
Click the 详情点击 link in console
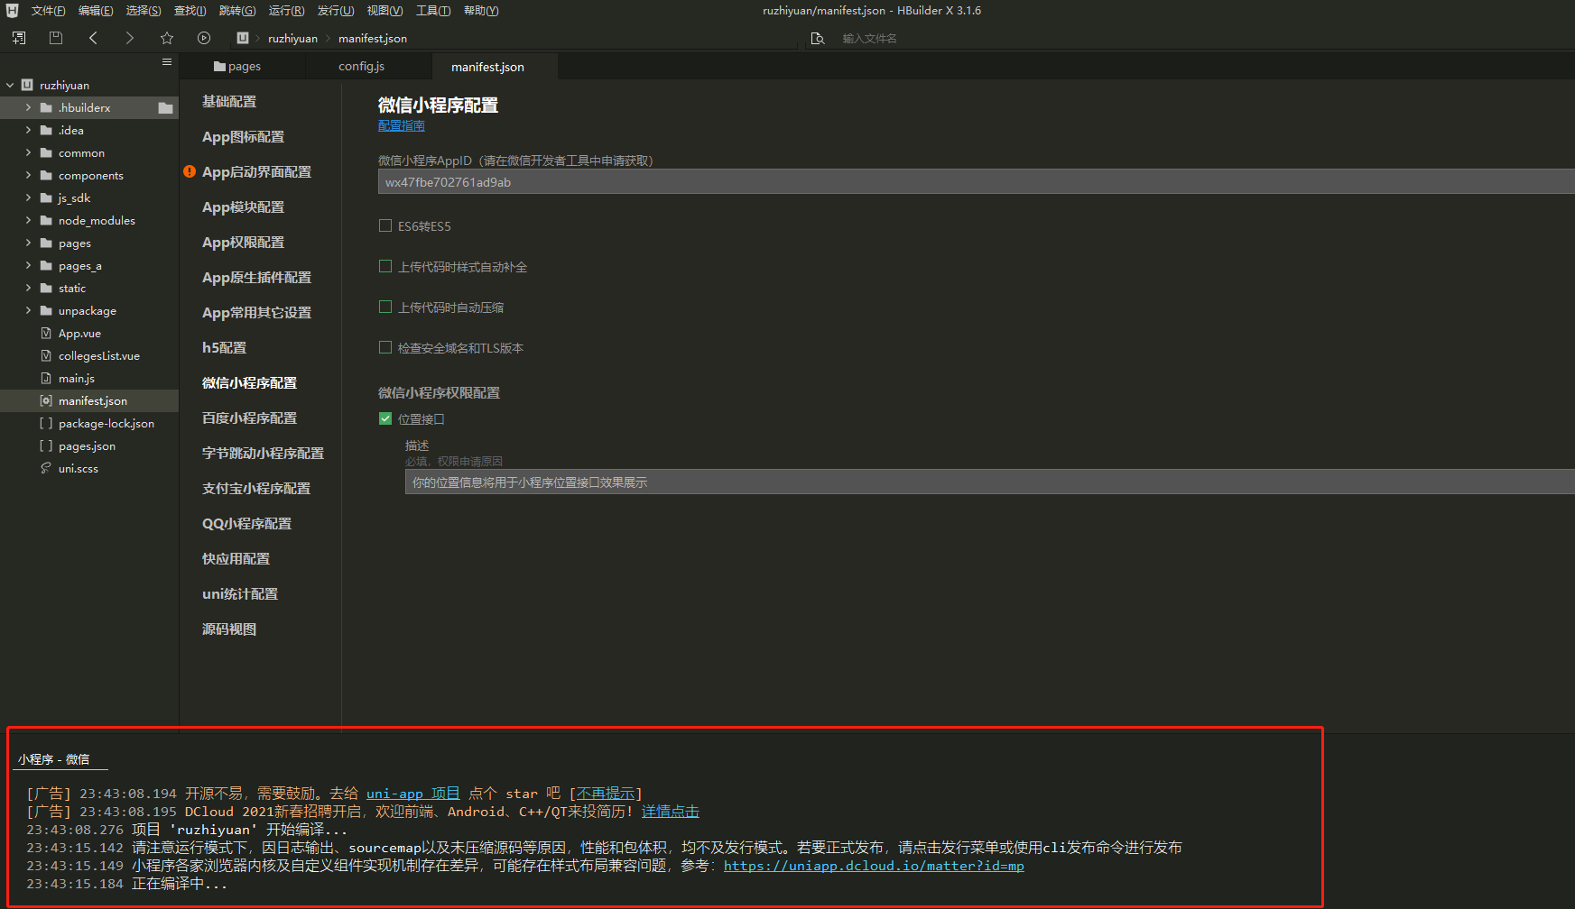coord(671,812)
